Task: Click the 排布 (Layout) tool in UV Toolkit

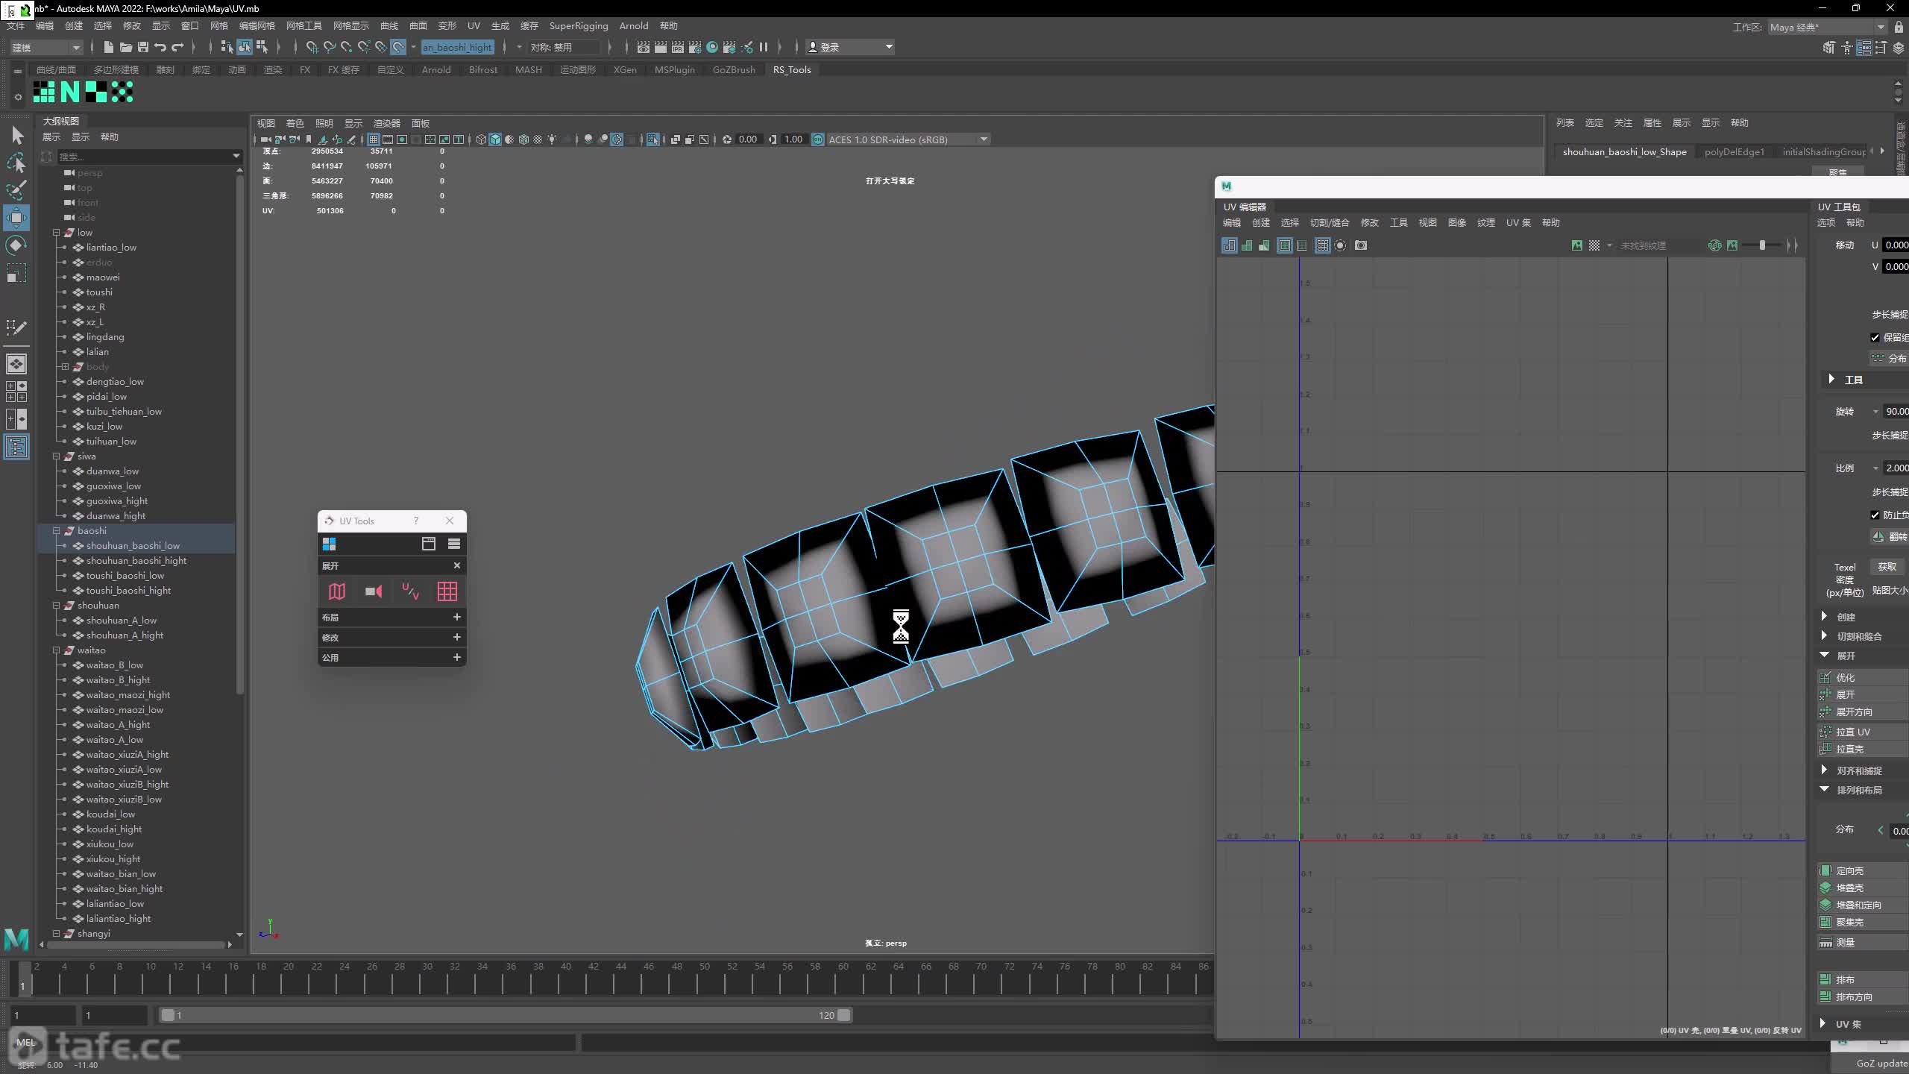Action: 1862,979
